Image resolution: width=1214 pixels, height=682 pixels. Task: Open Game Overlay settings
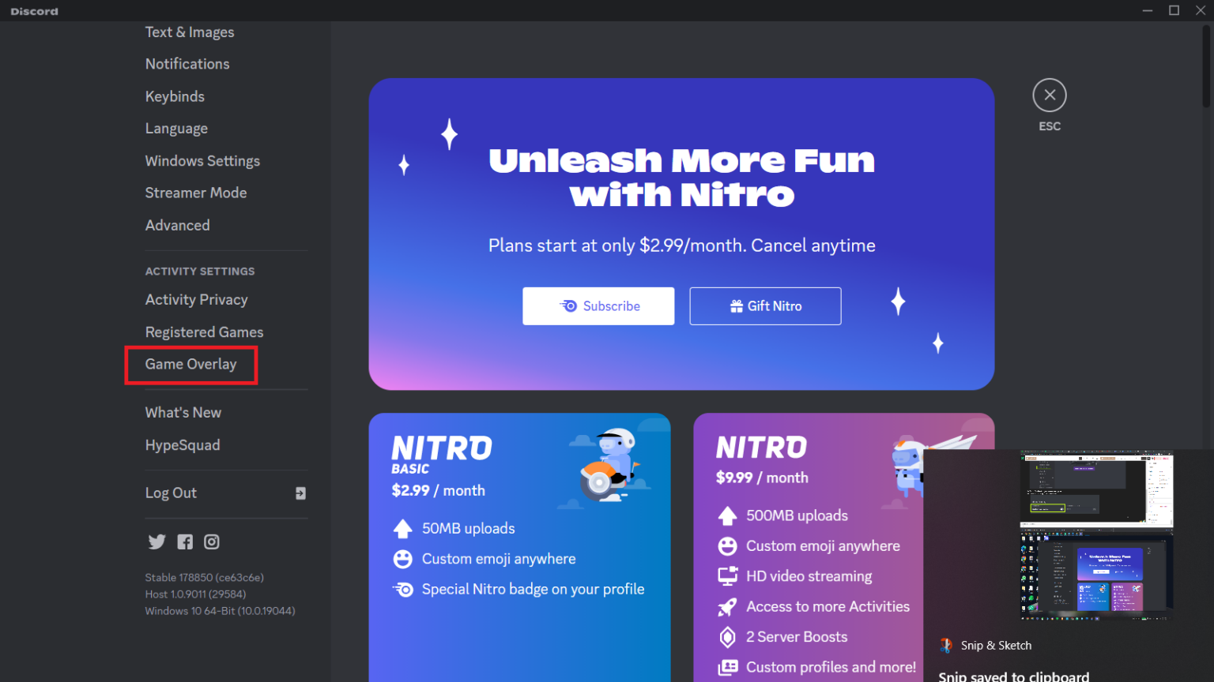pos(190,365)
